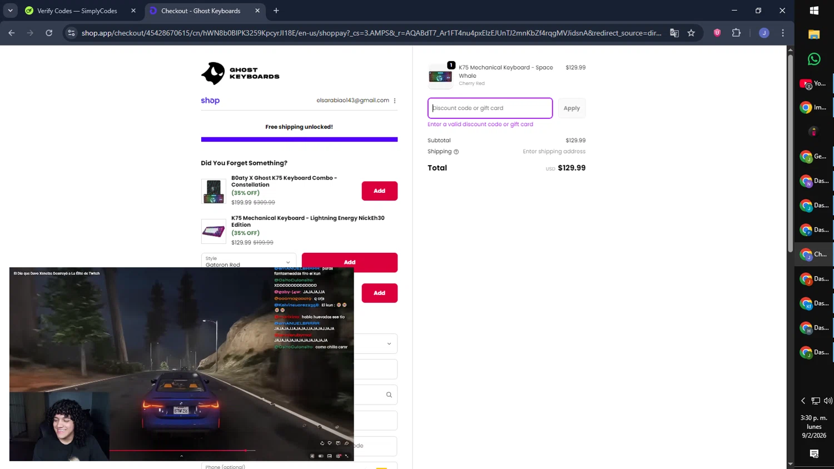Like the video in the overlay player
Viewport: 834px width, 469px height.
point(322,443)
